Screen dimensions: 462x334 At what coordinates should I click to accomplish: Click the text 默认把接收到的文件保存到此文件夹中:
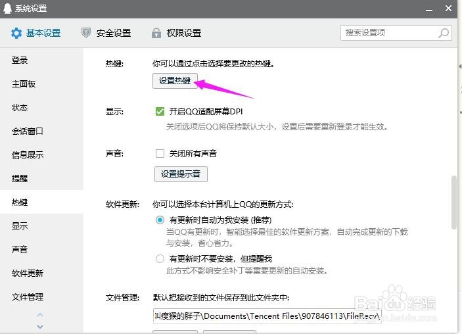coord(221,297)
